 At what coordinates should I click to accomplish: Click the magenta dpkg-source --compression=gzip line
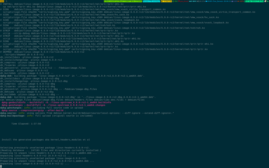tap(34, 110)
